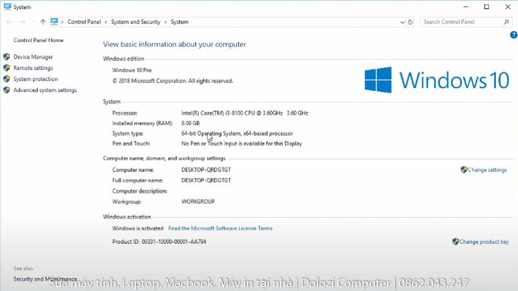
Task: Click the shield icon beside Remote settings
Action: click(x=7, y=68)
